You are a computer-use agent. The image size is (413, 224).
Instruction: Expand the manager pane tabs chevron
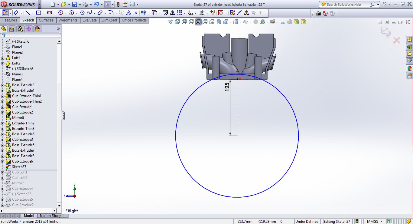[x=58, y=29]
